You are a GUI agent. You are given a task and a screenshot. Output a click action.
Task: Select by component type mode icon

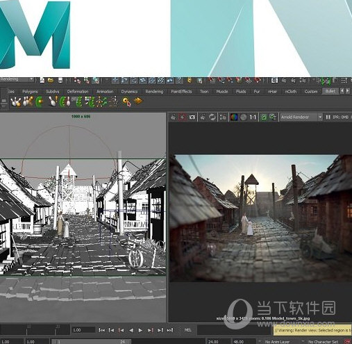96,80
